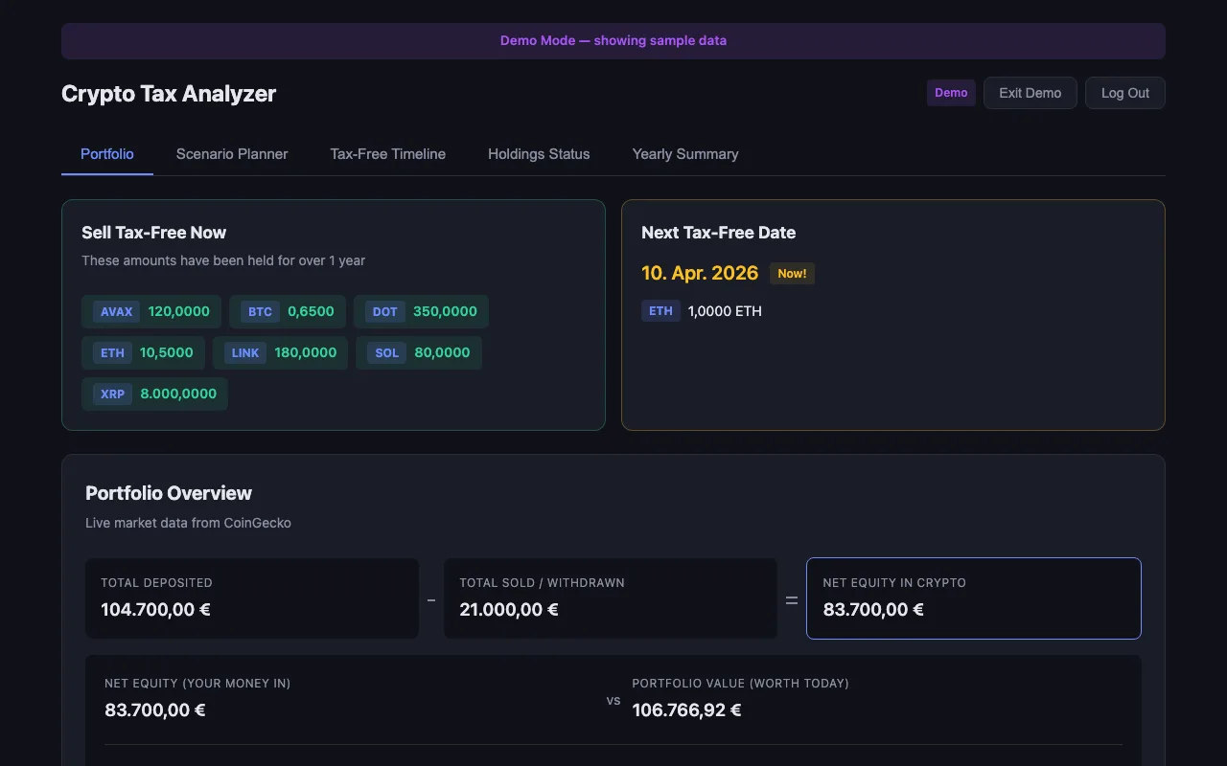The image size is (1227, 766).
Task: Click the Total Deposited 104.700,00 € value
Action: pyautogui.click(x=155, y=609)
